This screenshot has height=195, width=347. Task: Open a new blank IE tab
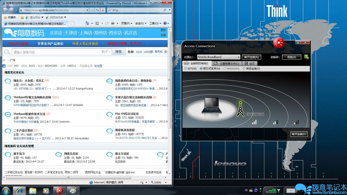(x=71, y=24)
